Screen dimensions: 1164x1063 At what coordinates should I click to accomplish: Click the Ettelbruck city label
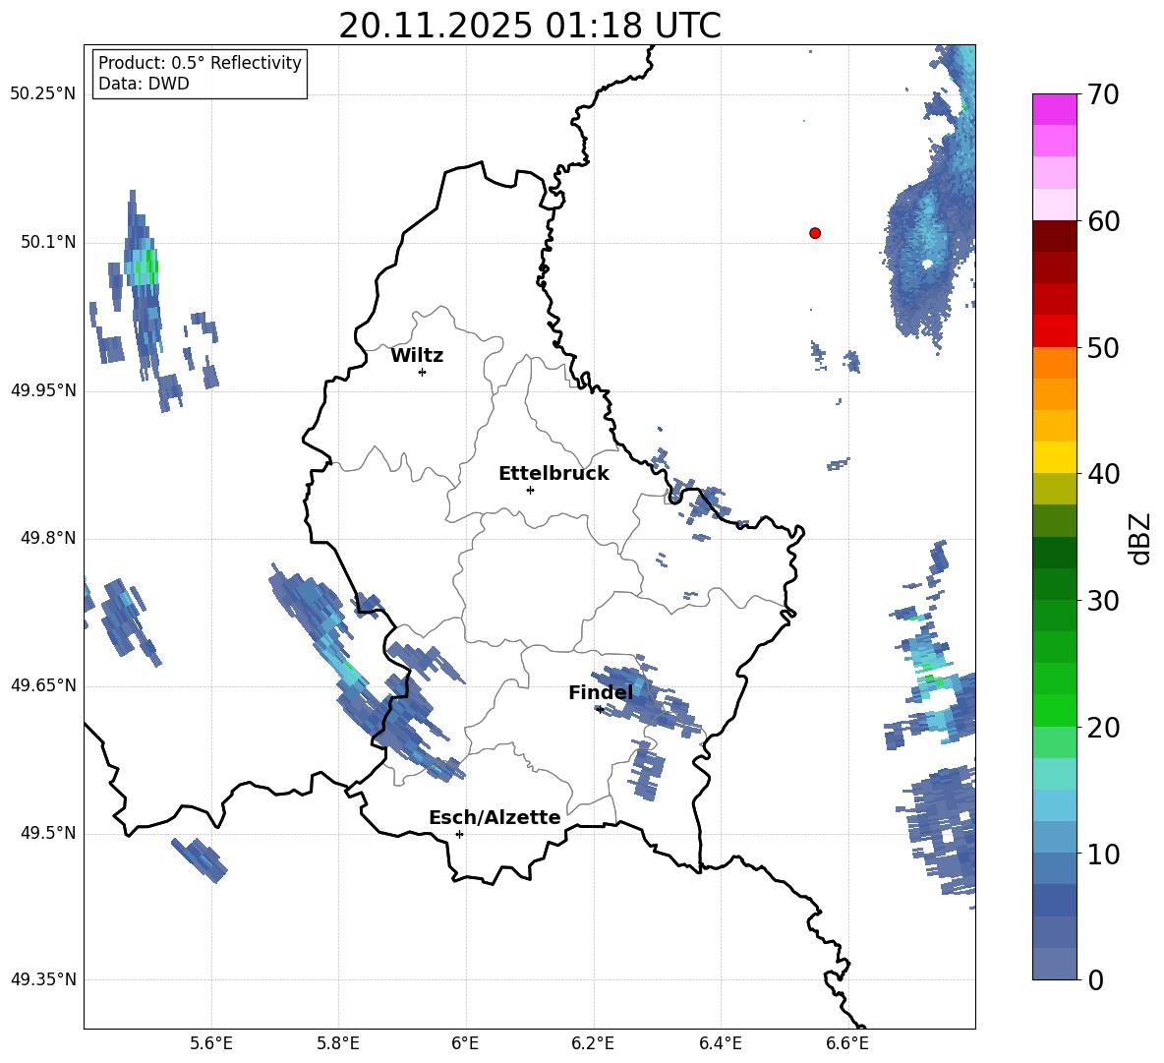point(553,474)
